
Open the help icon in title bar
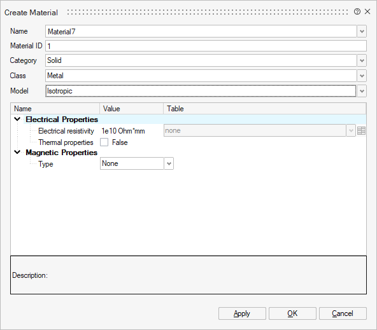357,11
